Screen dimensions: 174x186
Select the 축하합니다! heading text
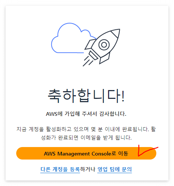(x=86, y=96)
